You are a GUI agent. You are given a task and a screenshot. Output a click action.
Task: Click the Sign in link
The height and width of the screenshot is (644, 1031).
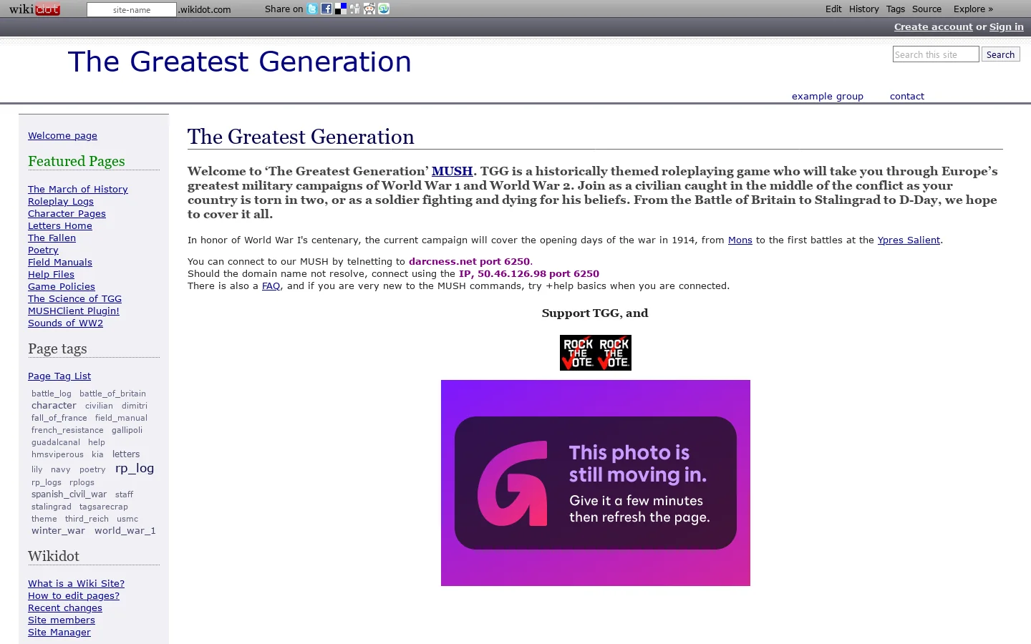pos(1007,27)
